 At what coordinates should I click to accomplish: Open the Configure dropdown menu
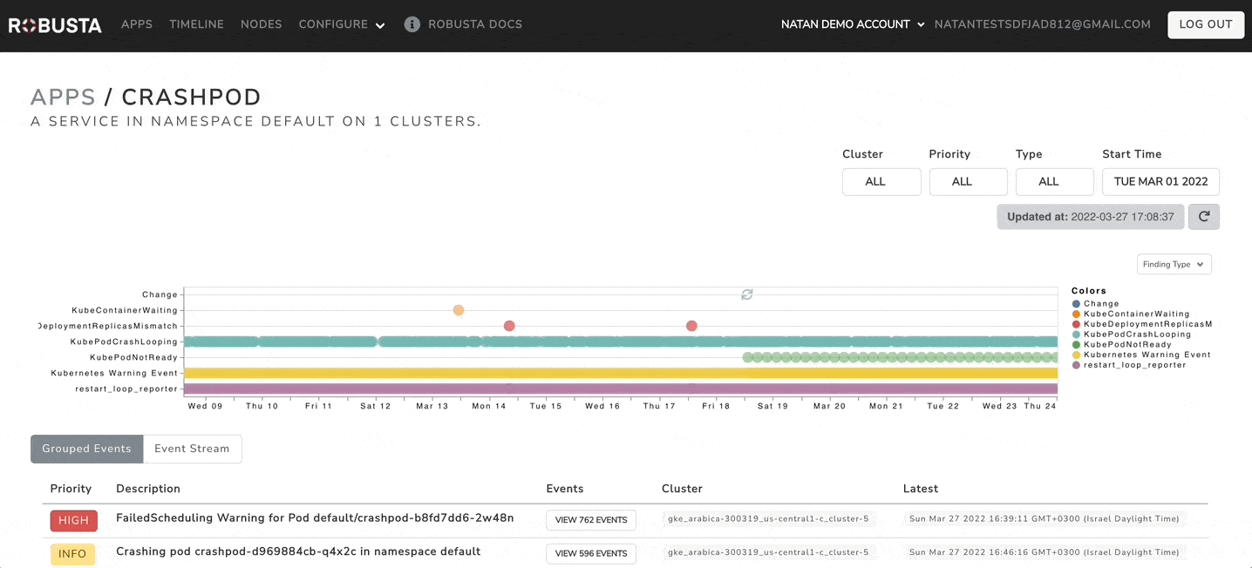[x=342, y=24]
